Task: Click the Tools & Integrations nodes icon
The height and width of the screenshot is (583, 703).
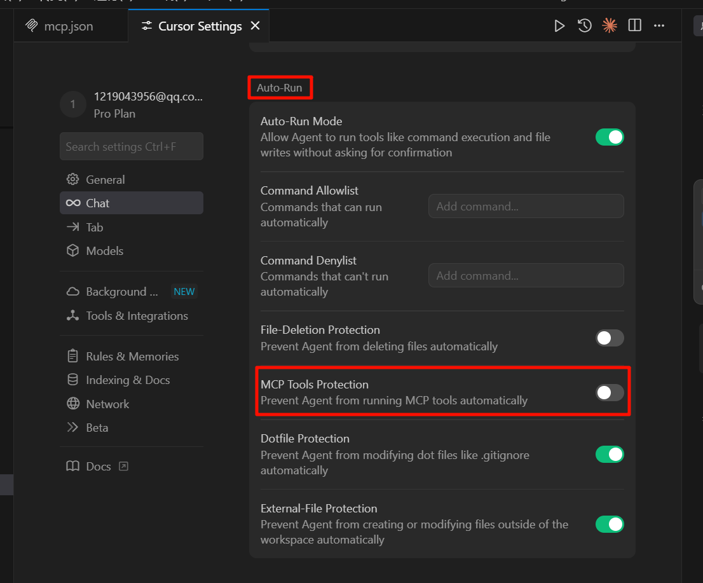Action: (x=72, y=315)
